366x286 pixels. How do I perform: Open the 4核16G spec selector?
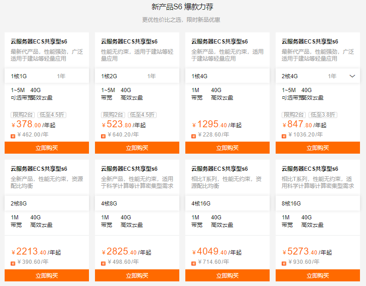click(x=227, y=203)
